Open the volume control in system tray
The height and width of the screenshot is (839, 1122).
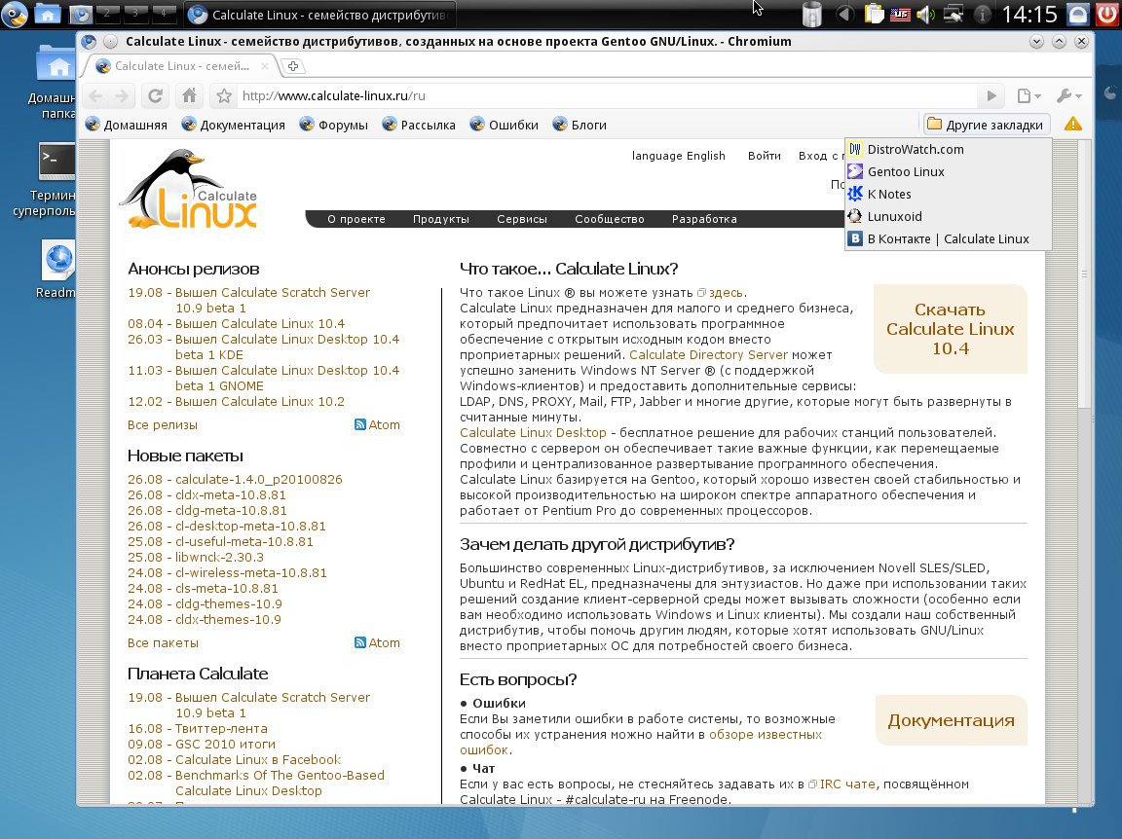[x=924, y=15]
